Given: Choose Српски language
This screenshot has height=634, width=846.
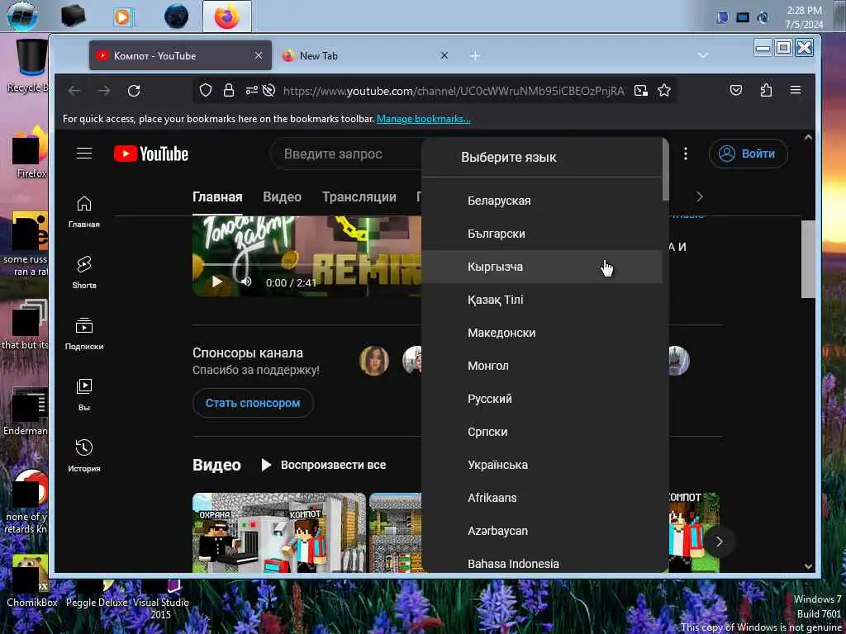Looking at the screenshot, I should (x=542, y=432).
